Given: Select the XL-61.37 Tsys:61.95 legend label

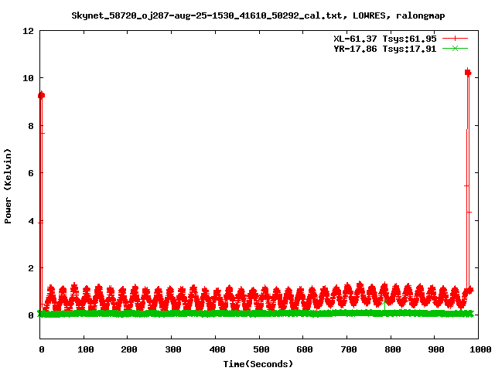Looking at the screenshot, I should (385, 39).
